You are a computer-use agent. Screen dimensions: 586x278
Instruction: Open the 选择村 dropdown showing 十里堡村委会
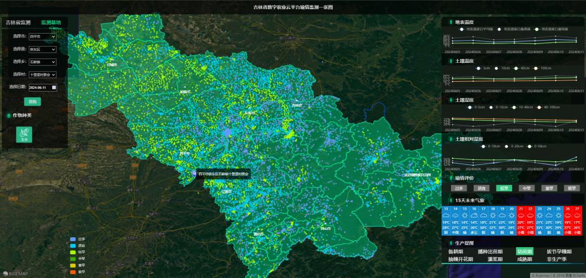pos(43,75)
